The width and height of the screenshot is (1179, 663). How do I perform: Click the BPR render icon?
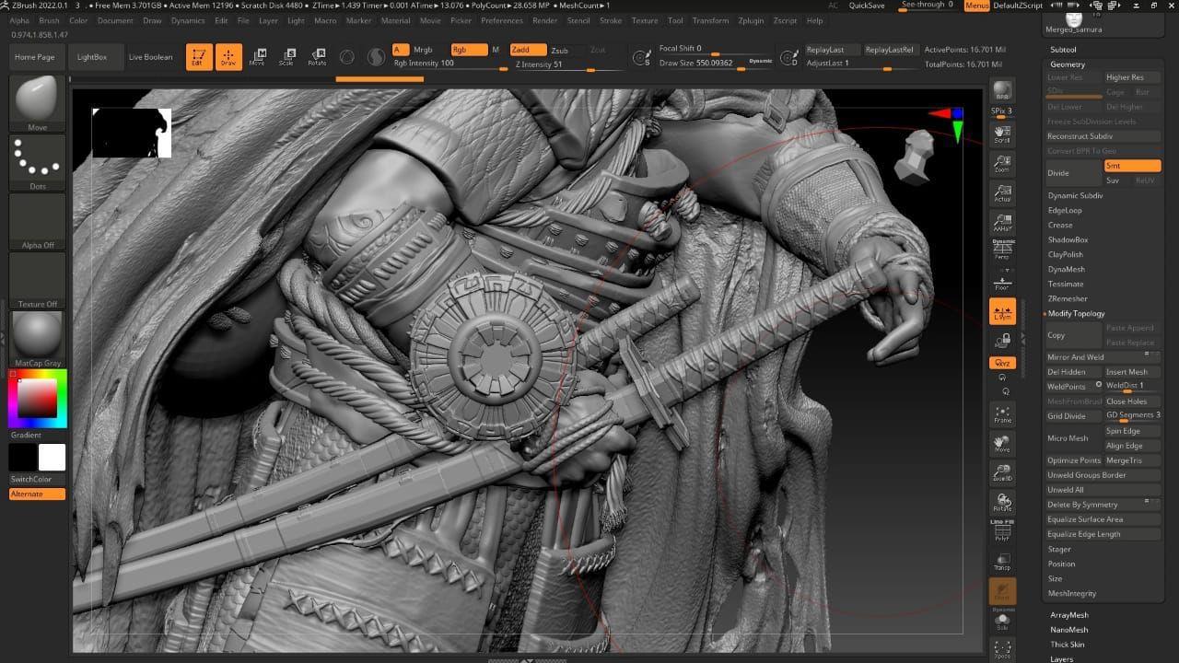[x=1002, y=91]
